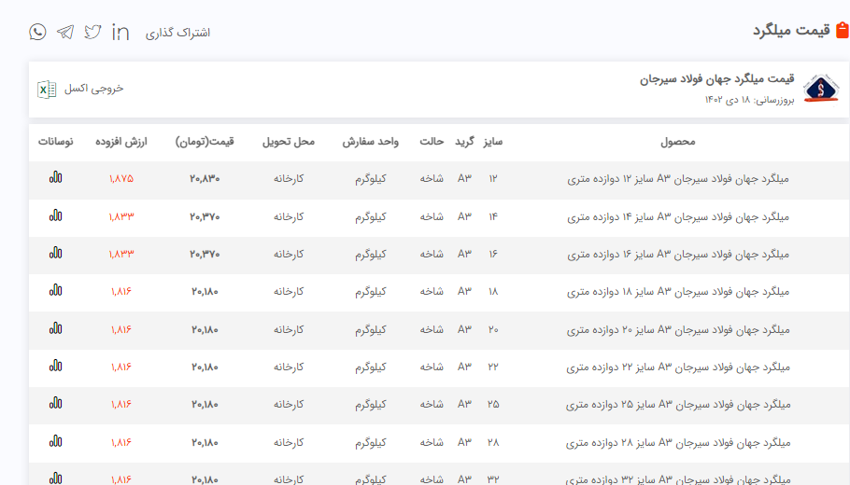Click the 20,830 price in first row

pos(205,178)
